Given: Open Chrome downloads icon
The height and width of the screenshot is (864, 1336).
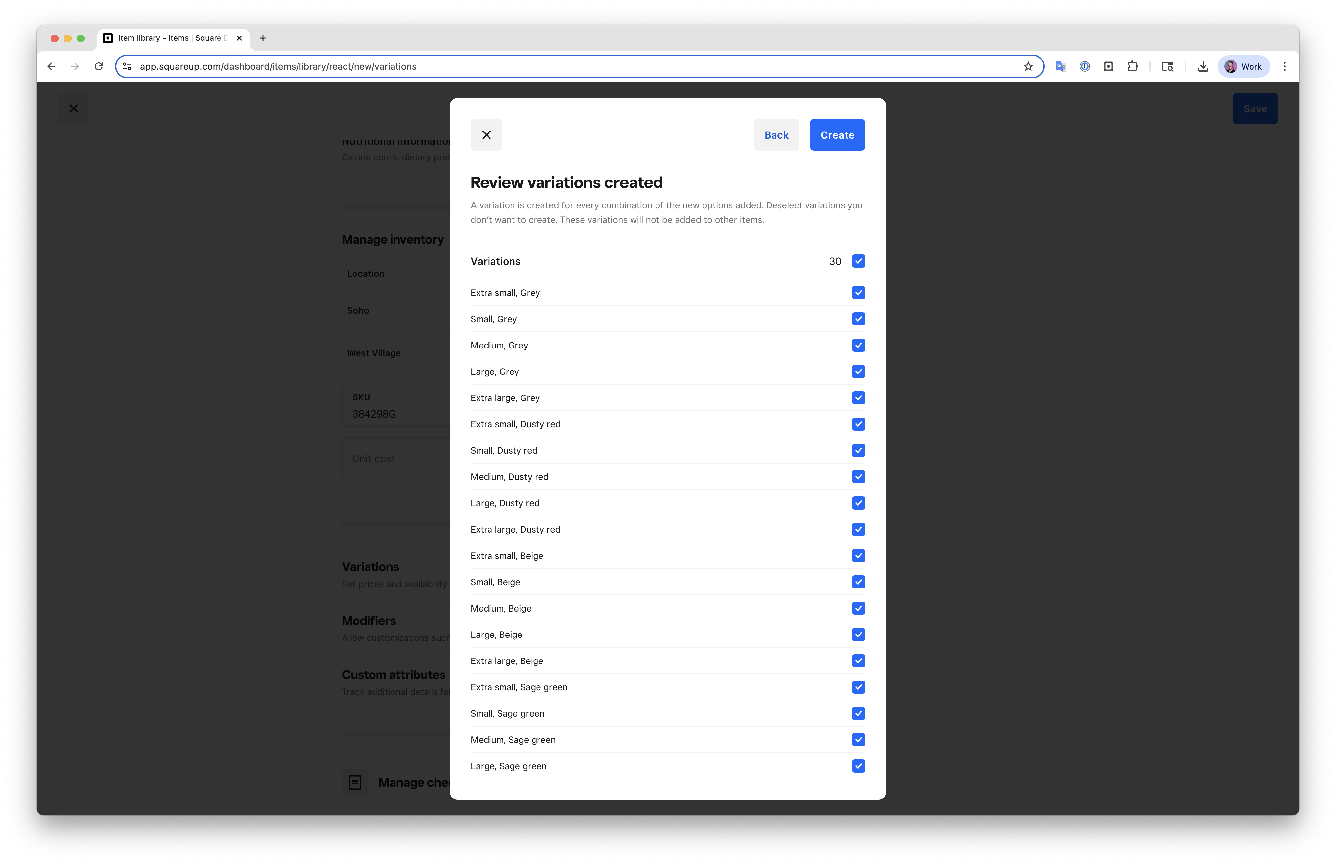Looking at the screenshot, I should pyautogui.click(x=1203, y=66).
